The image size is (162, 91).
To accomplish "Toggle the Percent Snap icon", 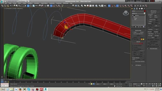I will tap(57, 6).
